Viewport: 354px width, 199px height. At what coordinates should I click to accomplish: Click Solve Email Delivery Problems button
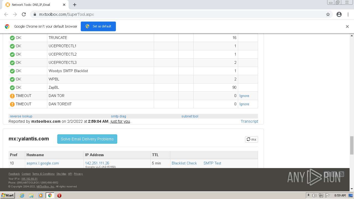(x=87, y=139)
